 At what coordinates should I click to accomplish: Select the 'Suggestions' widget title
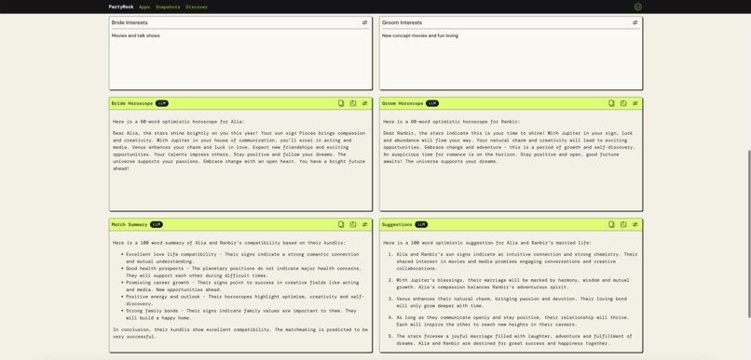[397, 224]
